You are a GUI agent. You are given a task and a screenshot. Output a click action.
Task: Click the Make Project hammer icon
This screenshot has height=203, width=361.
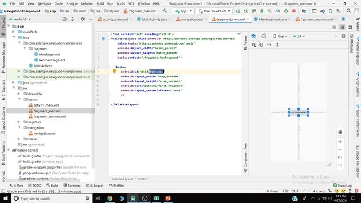click(165, 11)
